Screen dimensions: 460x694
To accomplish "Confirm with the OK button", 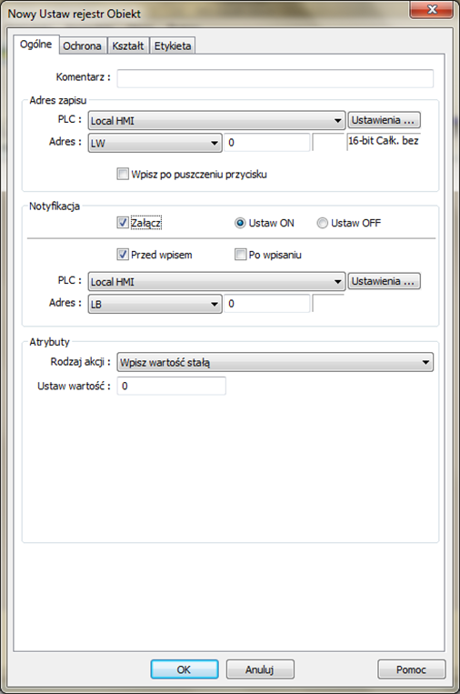I will click(x=185, y=669).
